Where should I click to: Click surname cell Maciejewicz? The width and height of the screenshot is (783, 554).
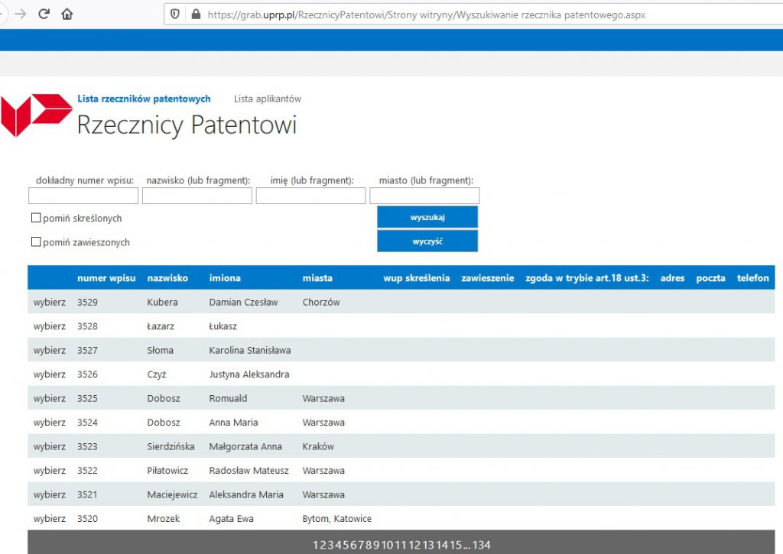tap(172, 494)
